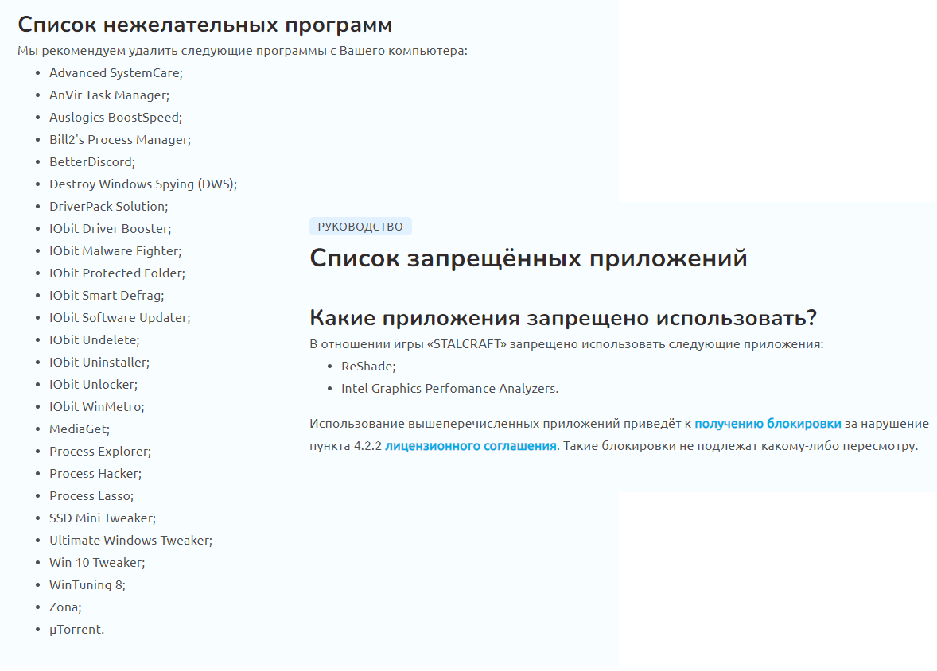This screenshot has height=671, width=937.
Task: Click list item 'Ultimate Windows Tweaker;'
Action: click(x=131, y=540)
